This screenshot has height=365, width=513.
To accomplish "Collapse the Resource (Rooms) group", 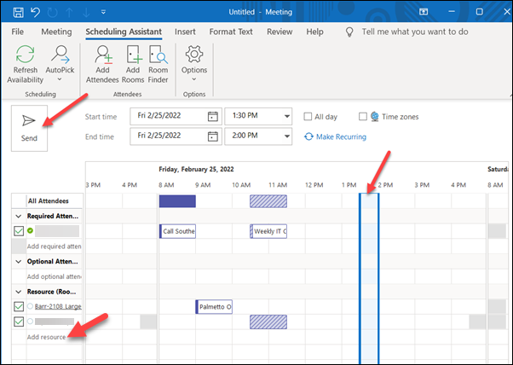I will 19,292.
